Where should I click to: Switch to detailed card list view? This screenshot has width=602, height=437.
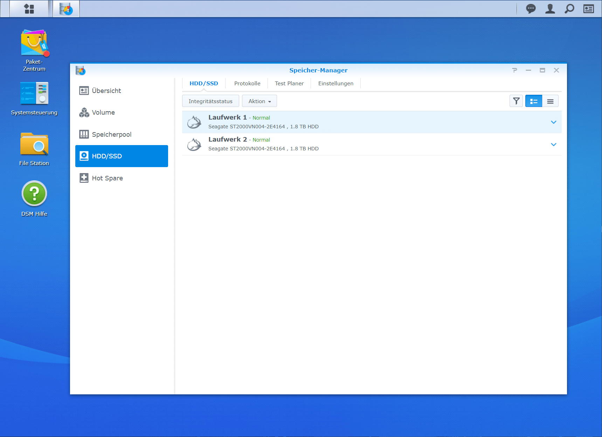coord(533,101)
